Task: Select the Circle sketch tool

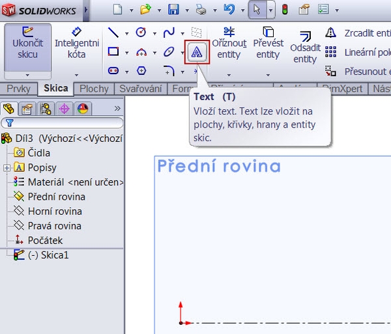Action: coord(141,33)
